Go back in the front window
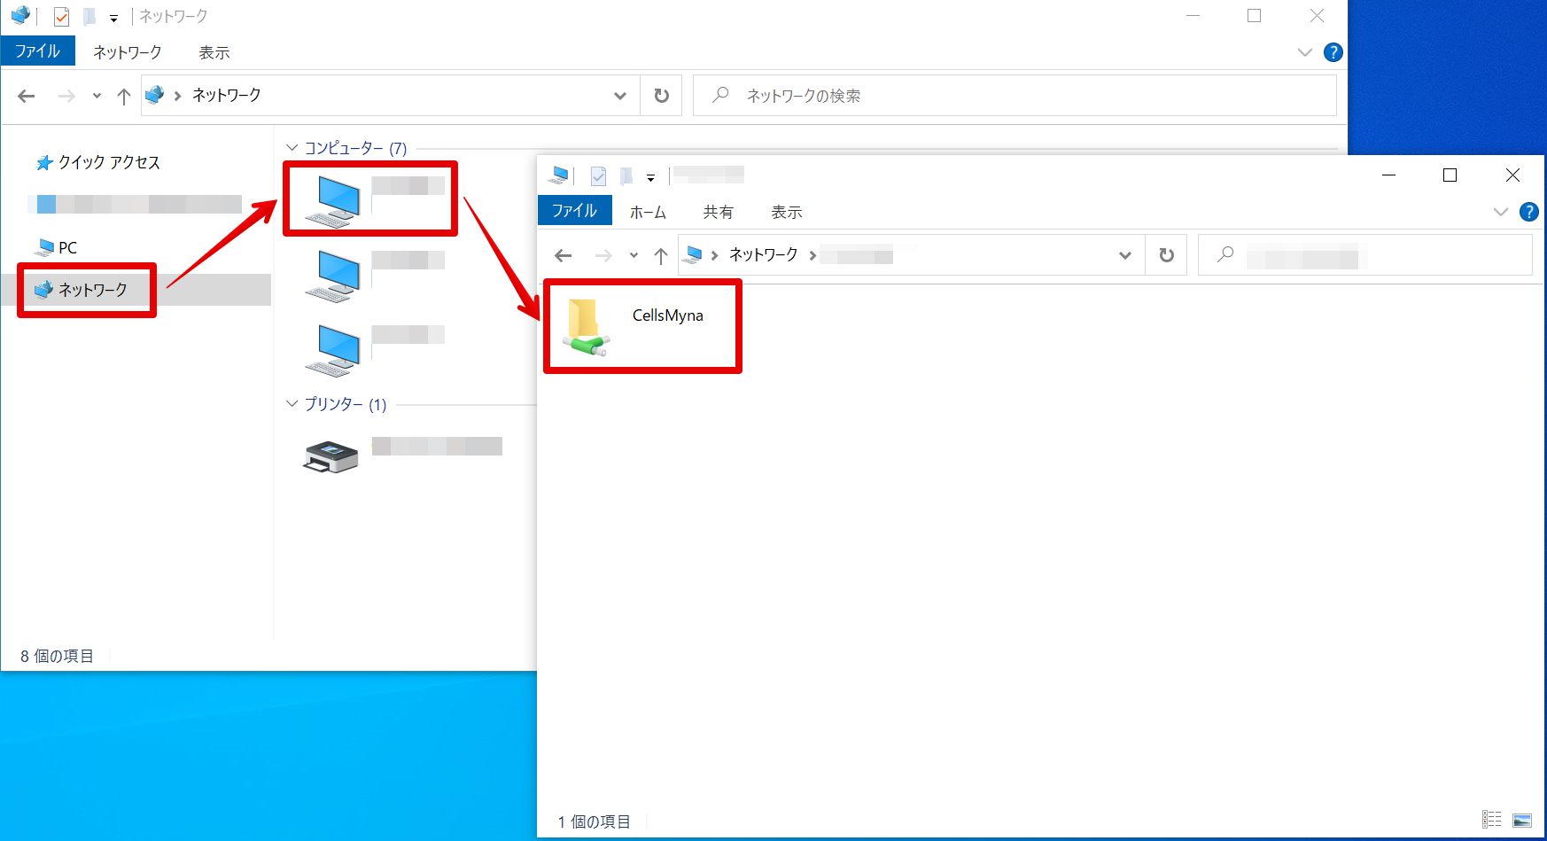The width and height of the screenshot is (1547, 841). [564, 255]
